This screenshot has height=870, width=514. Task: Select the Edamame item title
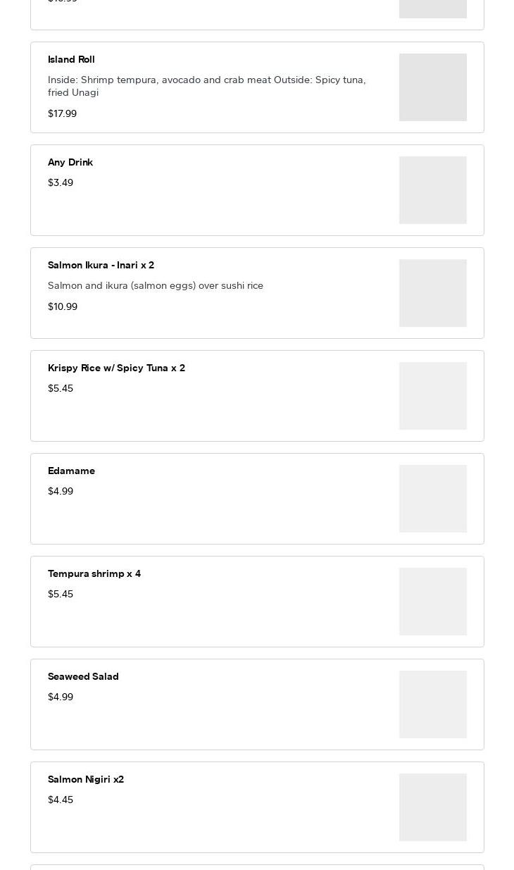71,471
